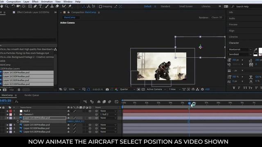The image size is (262, 147).
Task: Toggle Faux Bold in Character panel
Action: pyautogui.click(x=234, y=88)
